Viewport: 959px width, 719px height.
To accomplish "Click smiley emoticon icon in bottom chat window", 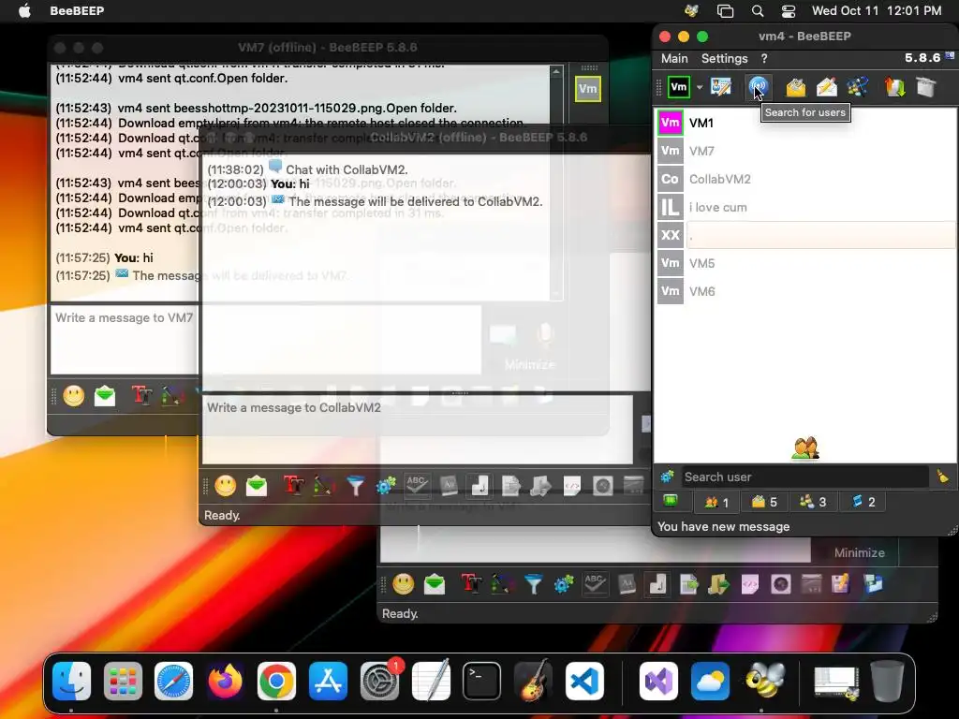I will [x=403, y=584].
